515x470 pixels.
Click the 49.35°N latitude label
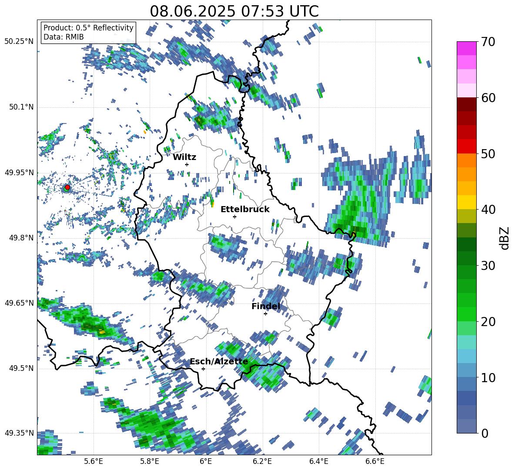[19, 433]
